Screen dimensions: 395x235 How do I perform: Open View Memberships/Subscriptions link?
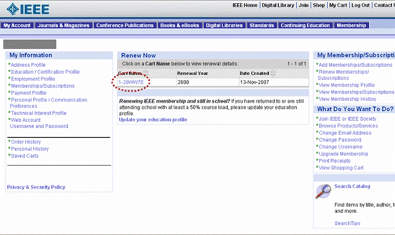[356, 92]
